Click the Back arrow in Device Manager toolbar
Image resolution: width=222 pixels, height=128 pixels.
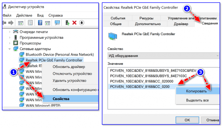click(x=4, y=23)
